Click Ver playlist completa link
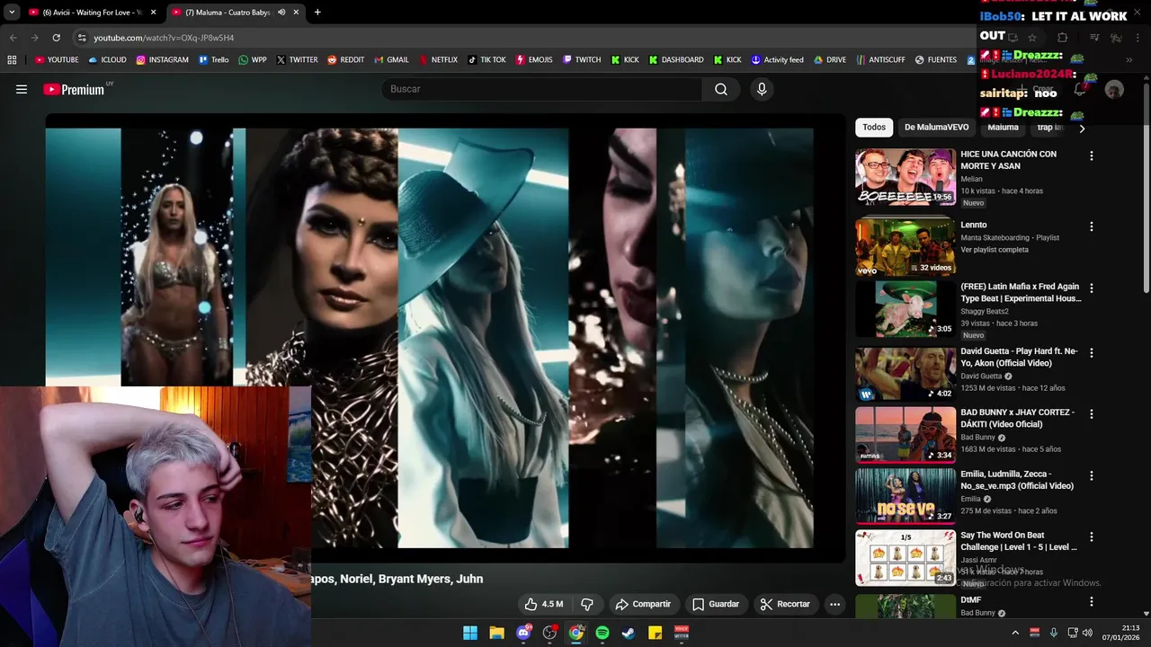 994,250
